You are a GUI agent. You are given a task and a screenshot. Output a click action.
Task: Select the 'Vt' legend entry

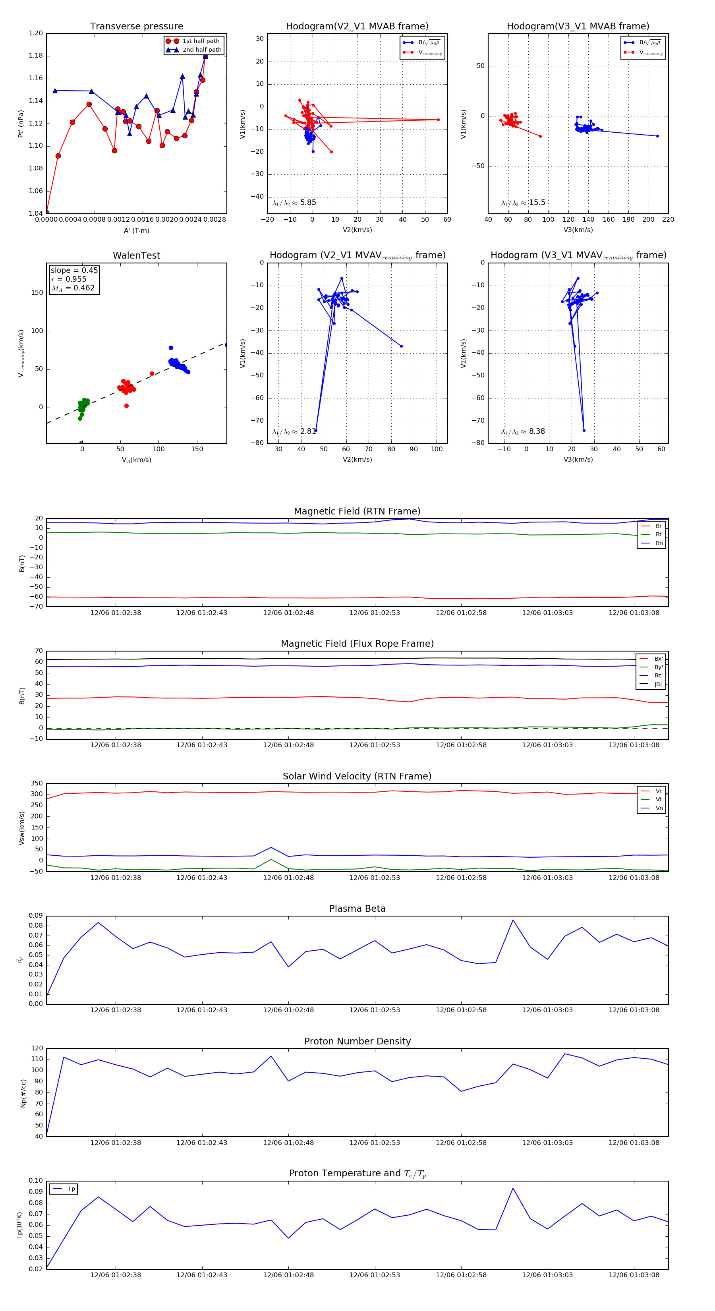(651, 800)
